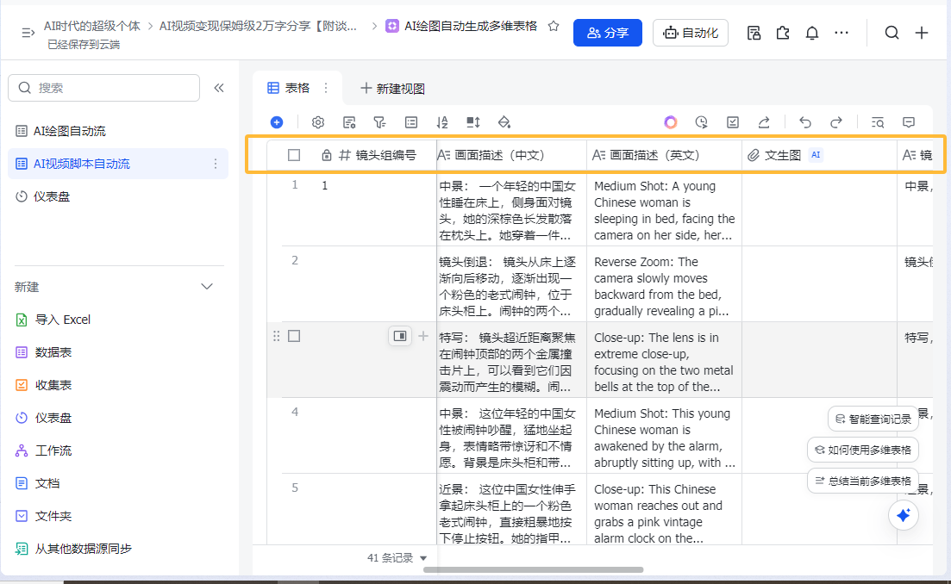Click the top-right new plus icon

click(922, 33)
